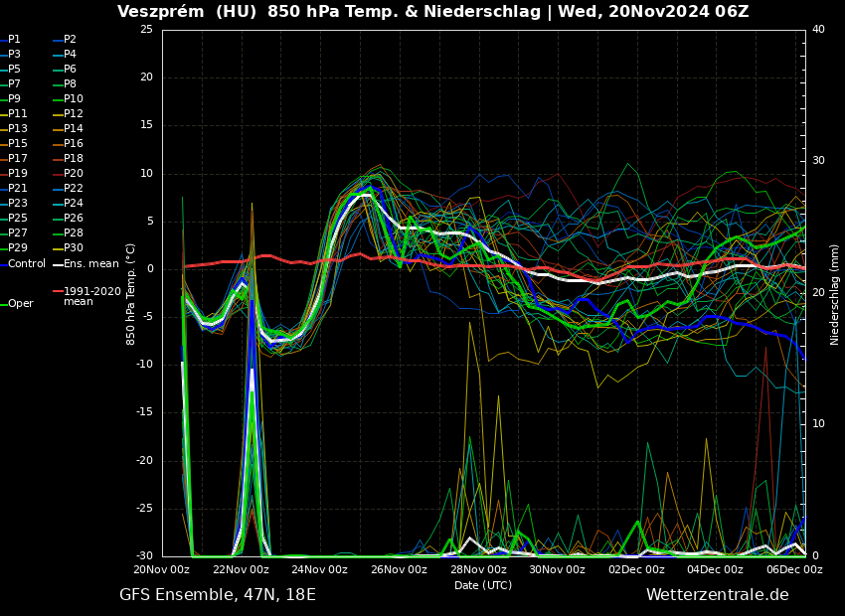Select the P10 legend label
This screenshot has width=845, height=616.
pos(74,99)
